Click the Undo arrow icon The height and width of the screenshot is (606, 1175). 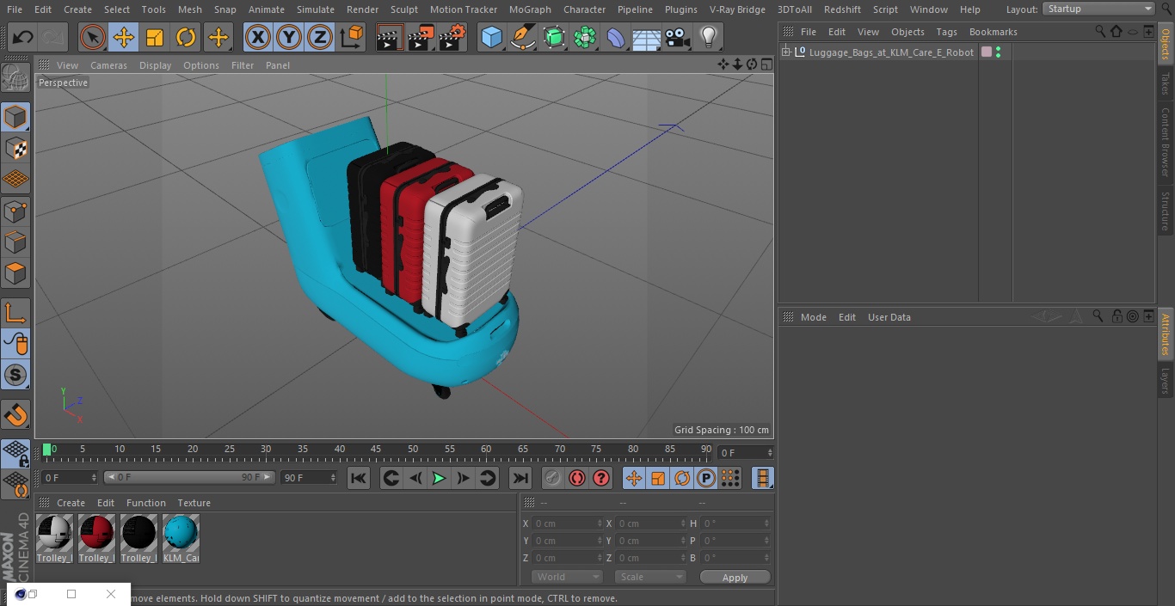[23, 37]
